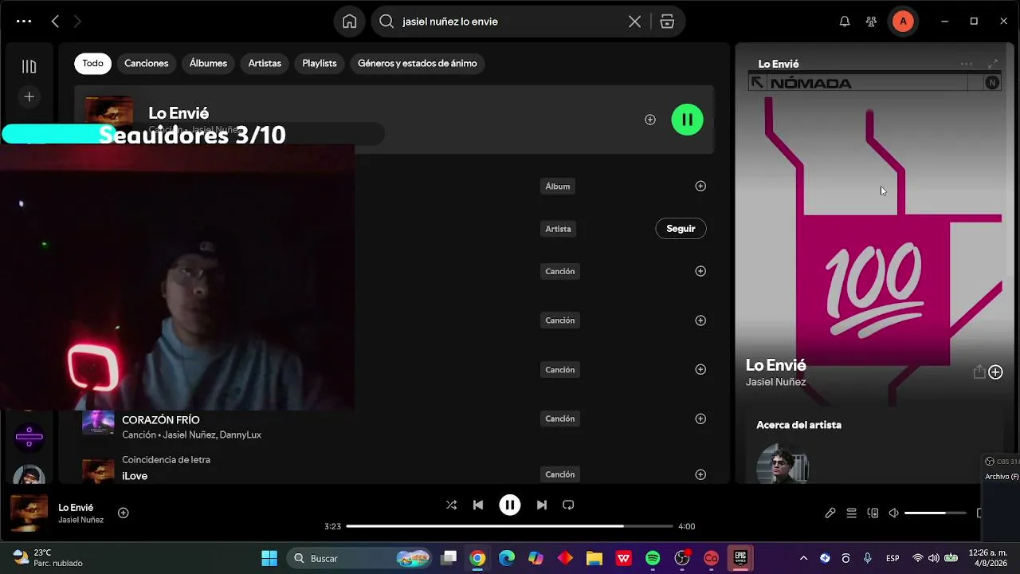1020x574 pixels.
Task: Open the iLove song title
Action: [135, 476]
